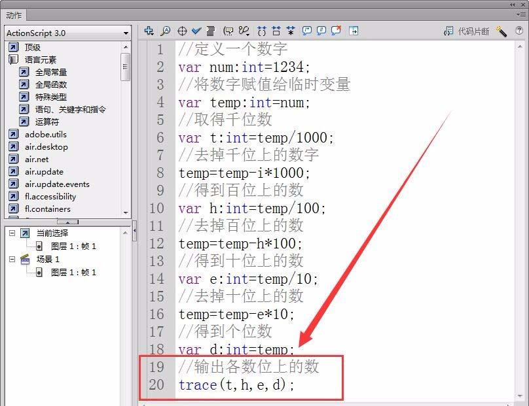Click line 'var h:int=temp/100;'

[x=251, y=208]
